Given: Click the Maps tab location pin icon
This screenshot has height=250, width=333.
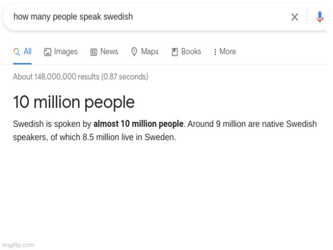Looking at the screenshot, I should tap(134, 52).
